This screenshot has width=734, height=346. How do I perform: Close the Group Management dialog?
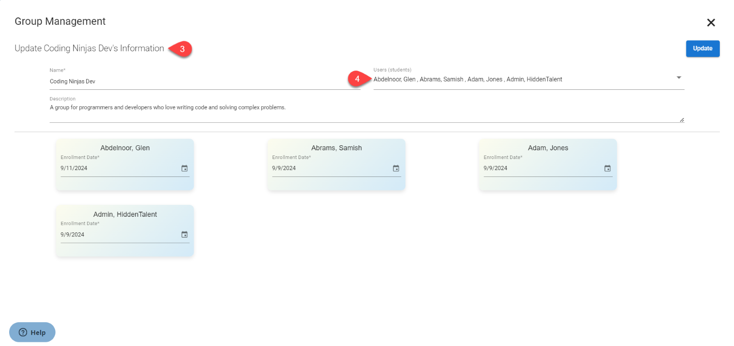711,22
